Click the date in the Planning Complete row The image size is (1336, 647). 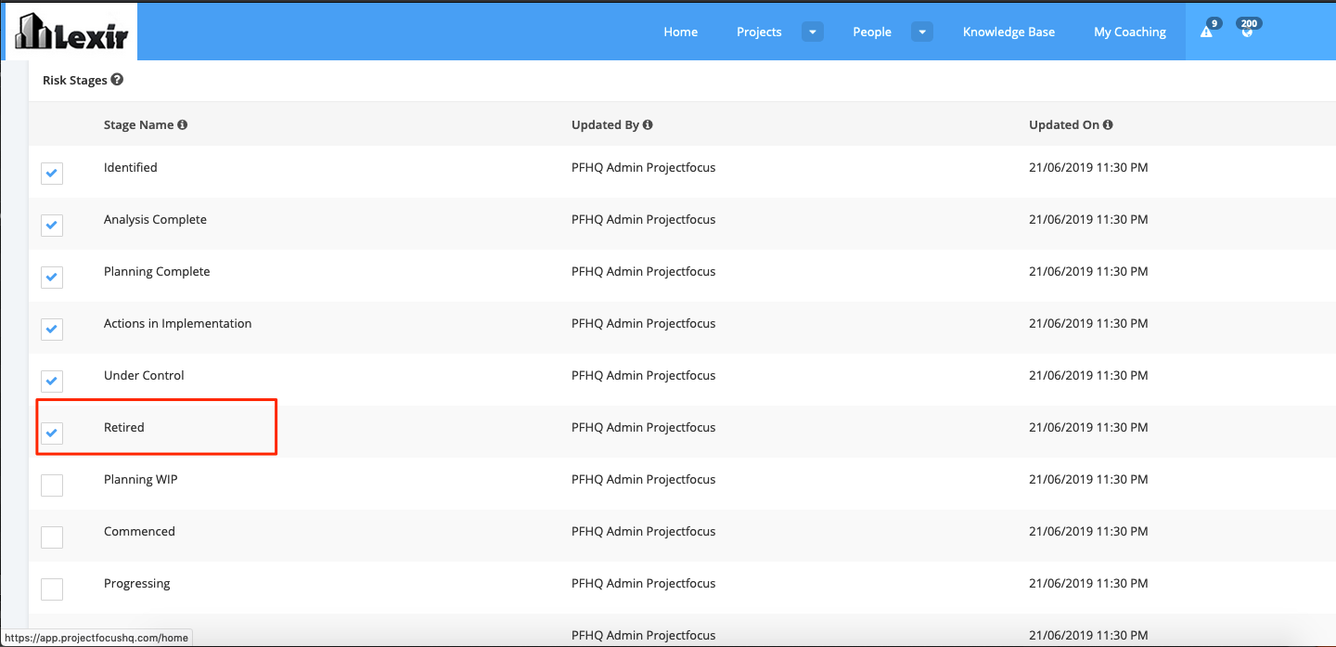tap(1088, 271)
